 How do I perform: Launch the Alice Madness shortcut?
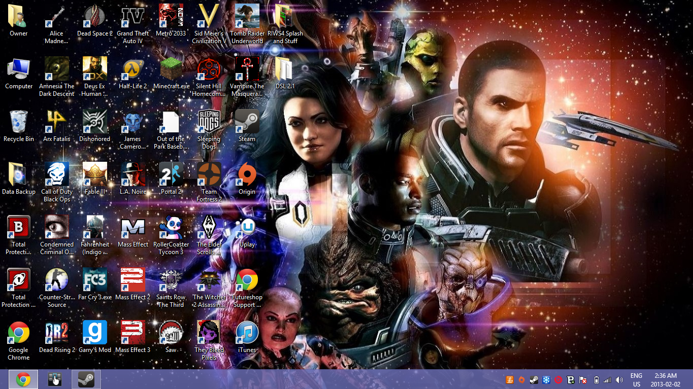[x=56, y=25]
